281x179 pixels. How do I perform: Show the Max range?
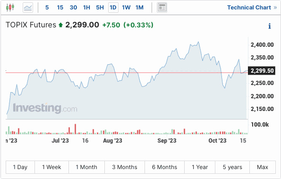(263, 167)
